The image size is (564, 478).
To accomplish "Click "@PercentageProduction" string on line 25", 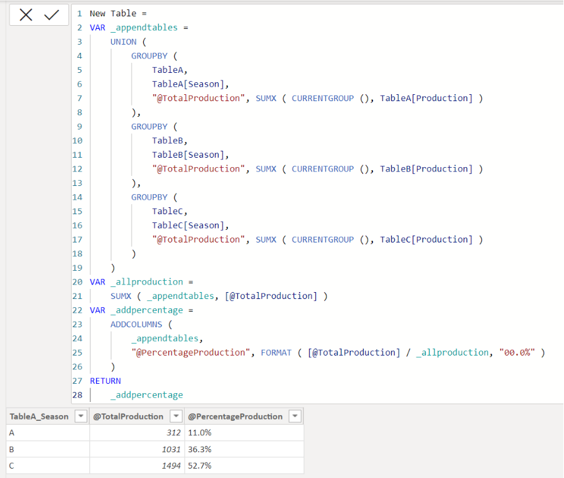I will 191,352.
